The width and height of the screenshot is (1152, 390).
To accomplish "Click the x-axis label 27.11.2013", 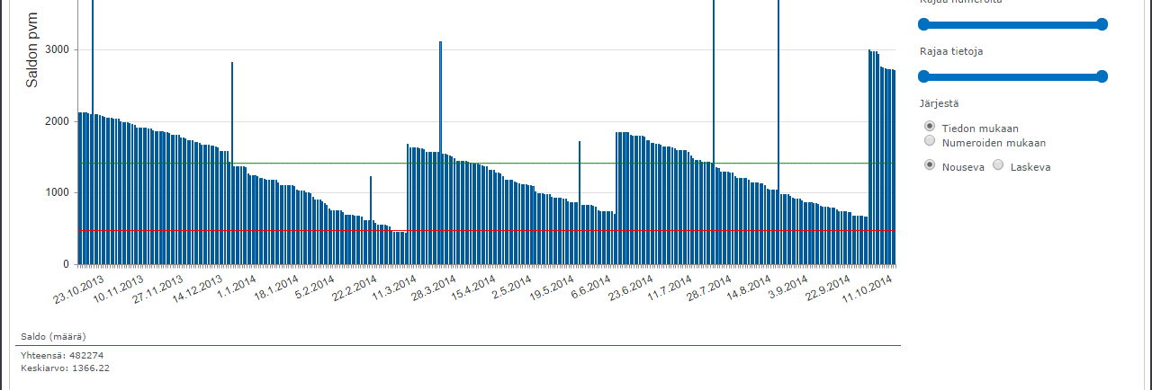I will (158, 291).
